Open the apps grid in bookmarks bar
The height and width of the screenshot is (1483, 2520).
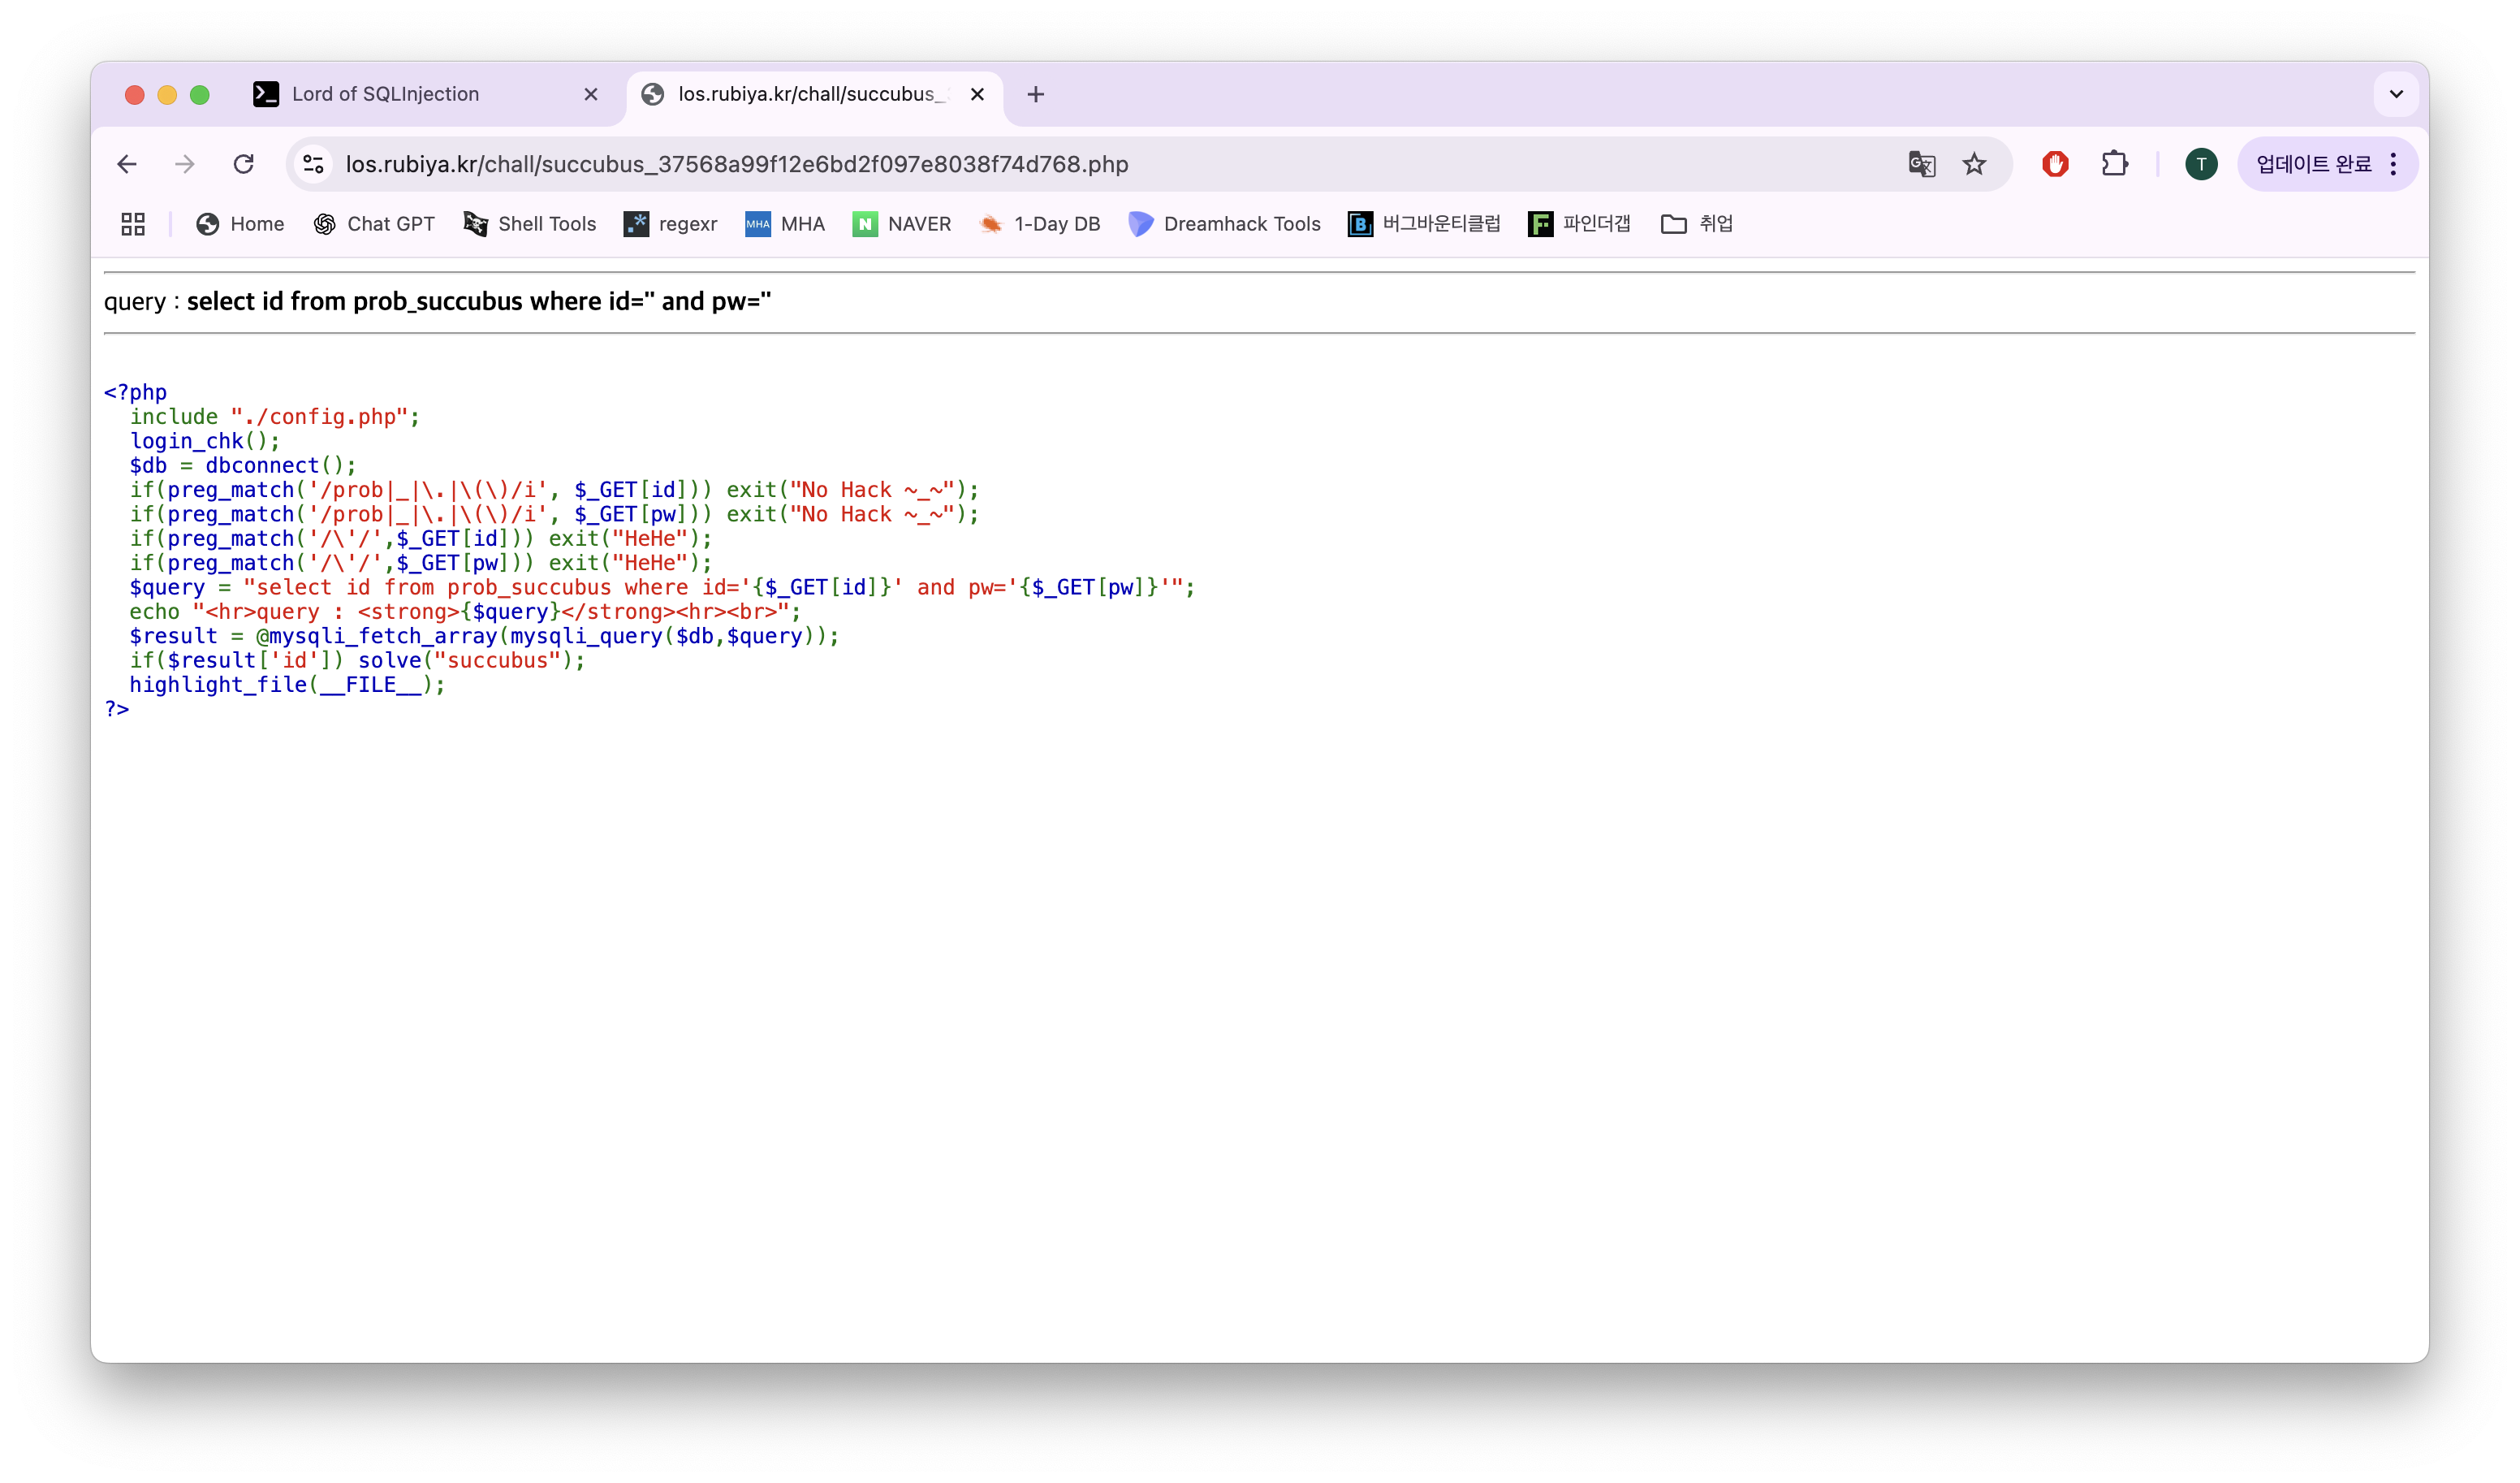[133, 224]
